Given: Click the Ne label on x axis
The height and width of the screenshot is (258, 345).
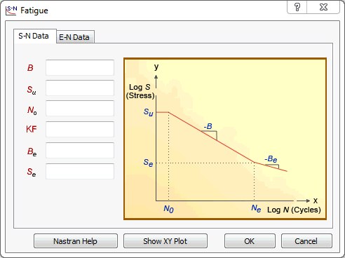Looking at the screenshot, I should 256,208.
